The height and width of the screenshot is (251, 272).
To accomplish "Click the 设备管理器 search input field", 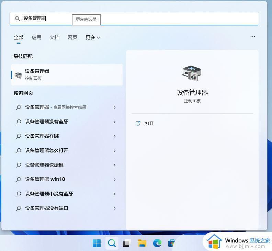I will 134,19.
